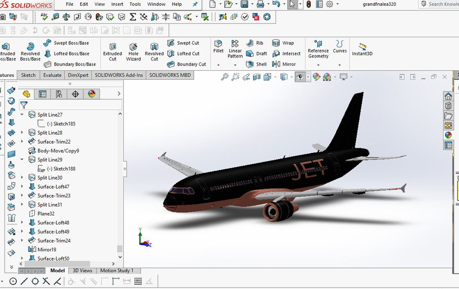Collapse the Split Line27 tree node
Viewport: 459px width, 289px height.
[22, 114]
